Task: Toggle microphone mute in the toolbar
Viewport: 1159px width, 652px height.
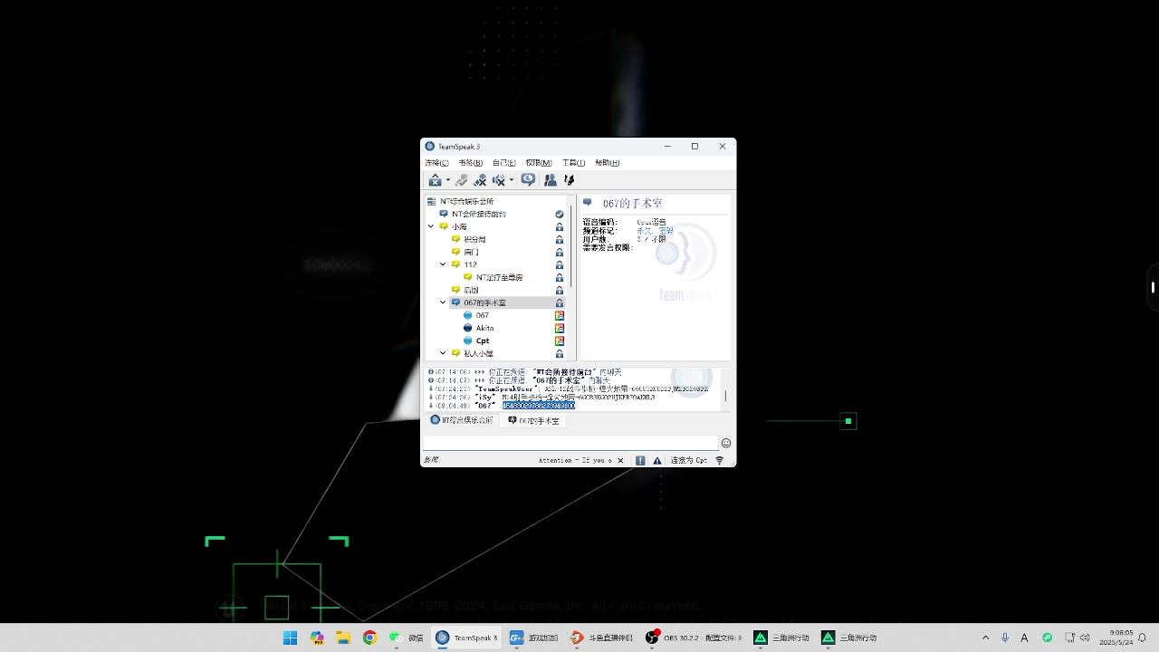Action: 480,180
